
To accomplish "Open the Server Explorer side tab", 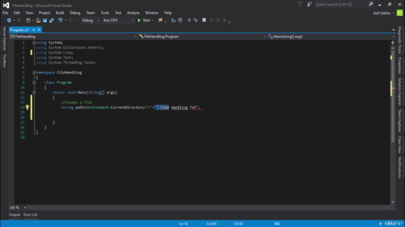I will [4, 38].
